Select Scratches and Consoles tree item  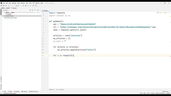(11, 18)
